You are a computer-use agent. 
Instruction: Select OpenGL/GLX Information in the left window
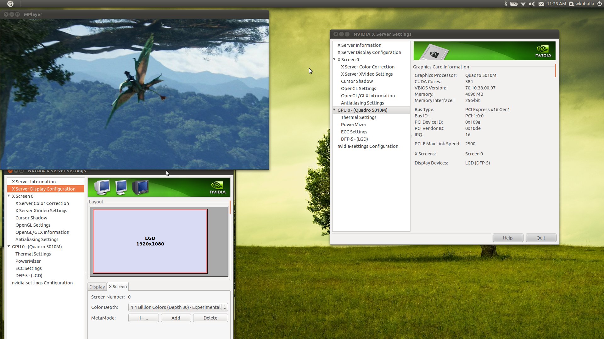[42, 232]
